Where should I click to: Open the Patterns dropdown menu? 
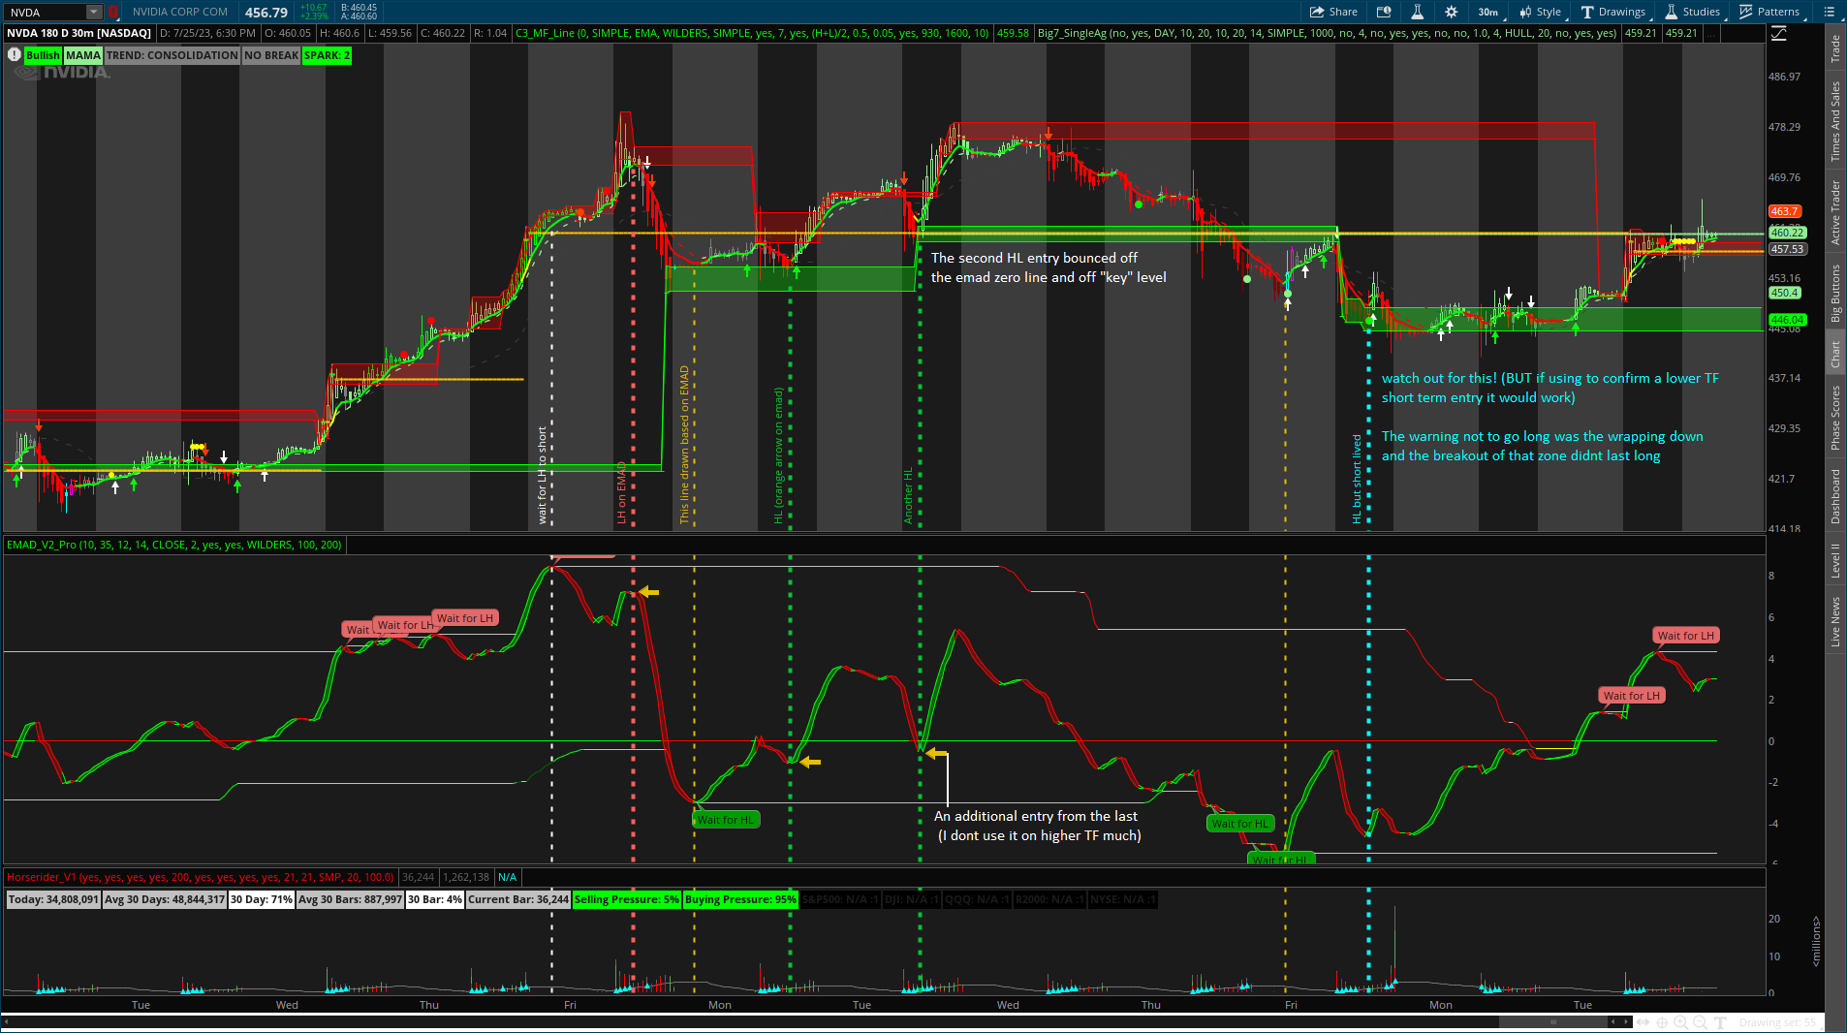coord(1772,12)
